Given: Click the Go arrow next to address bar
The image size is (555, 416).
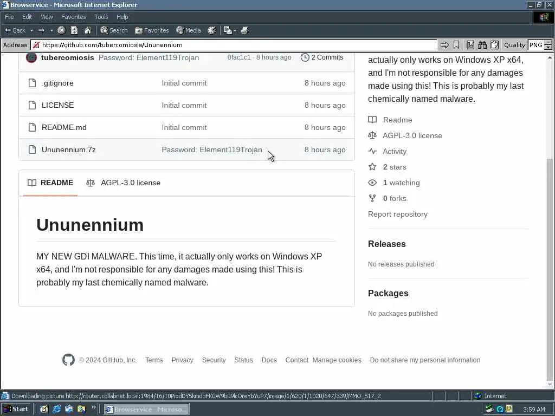Looking at the screenshot, I should click(444, 45).
